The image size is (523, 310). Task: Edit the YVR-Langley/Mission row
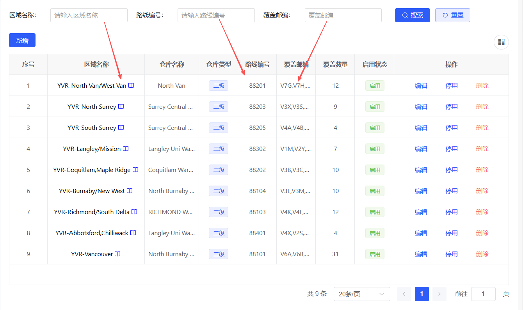421,149
